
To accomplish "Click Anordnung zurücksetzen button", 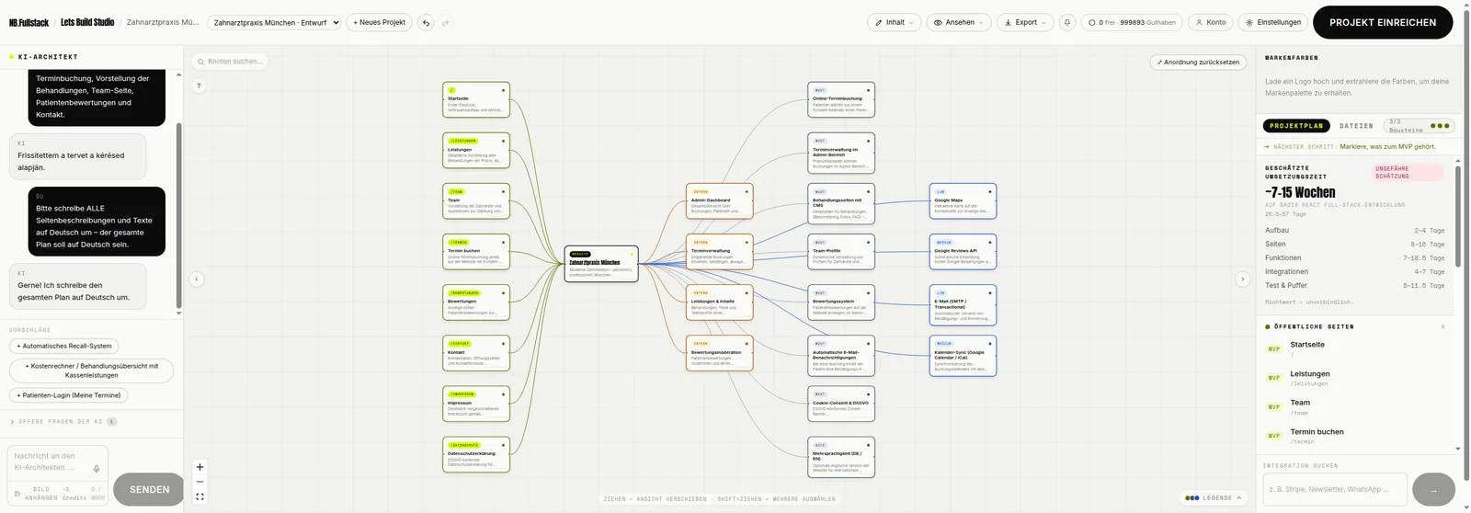I will tap(1198, 63).
